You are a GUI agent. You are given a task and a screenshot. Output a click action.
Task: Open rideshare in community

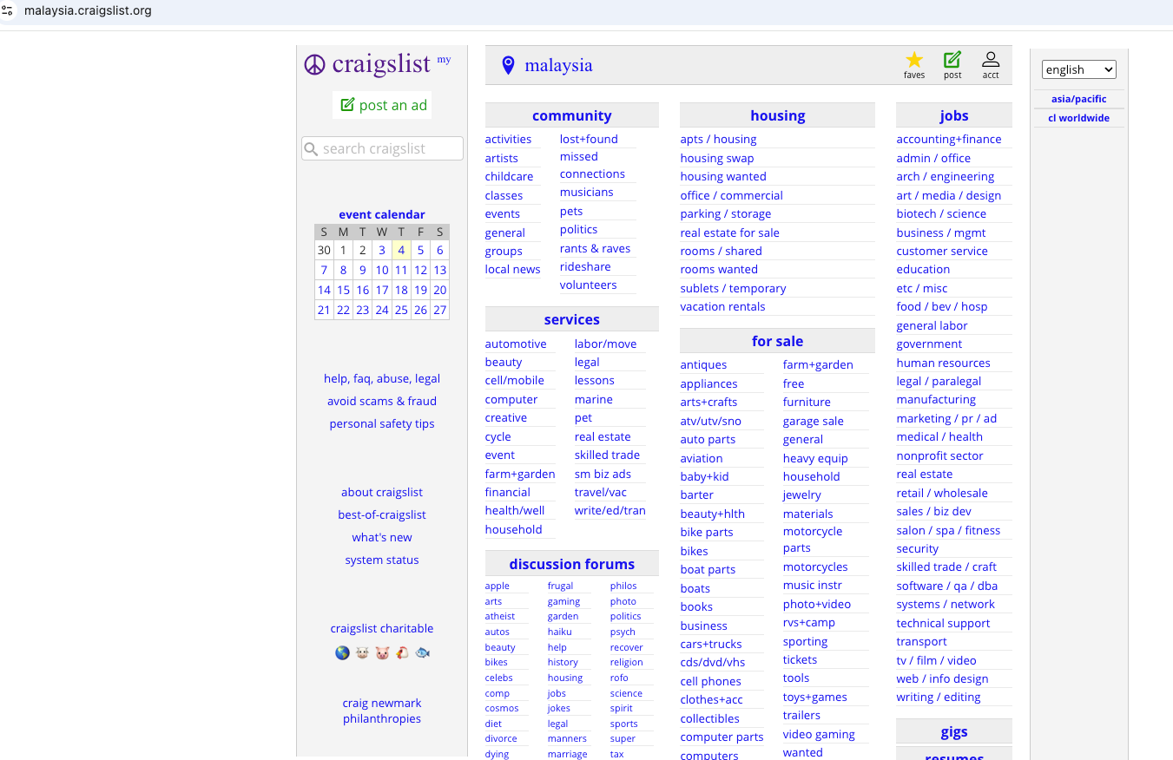pos(585,266)
